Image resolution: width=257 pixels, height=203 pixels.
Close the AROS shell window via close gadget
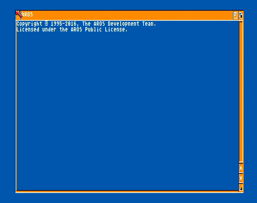pyautogui.click(x=18, y=15)
